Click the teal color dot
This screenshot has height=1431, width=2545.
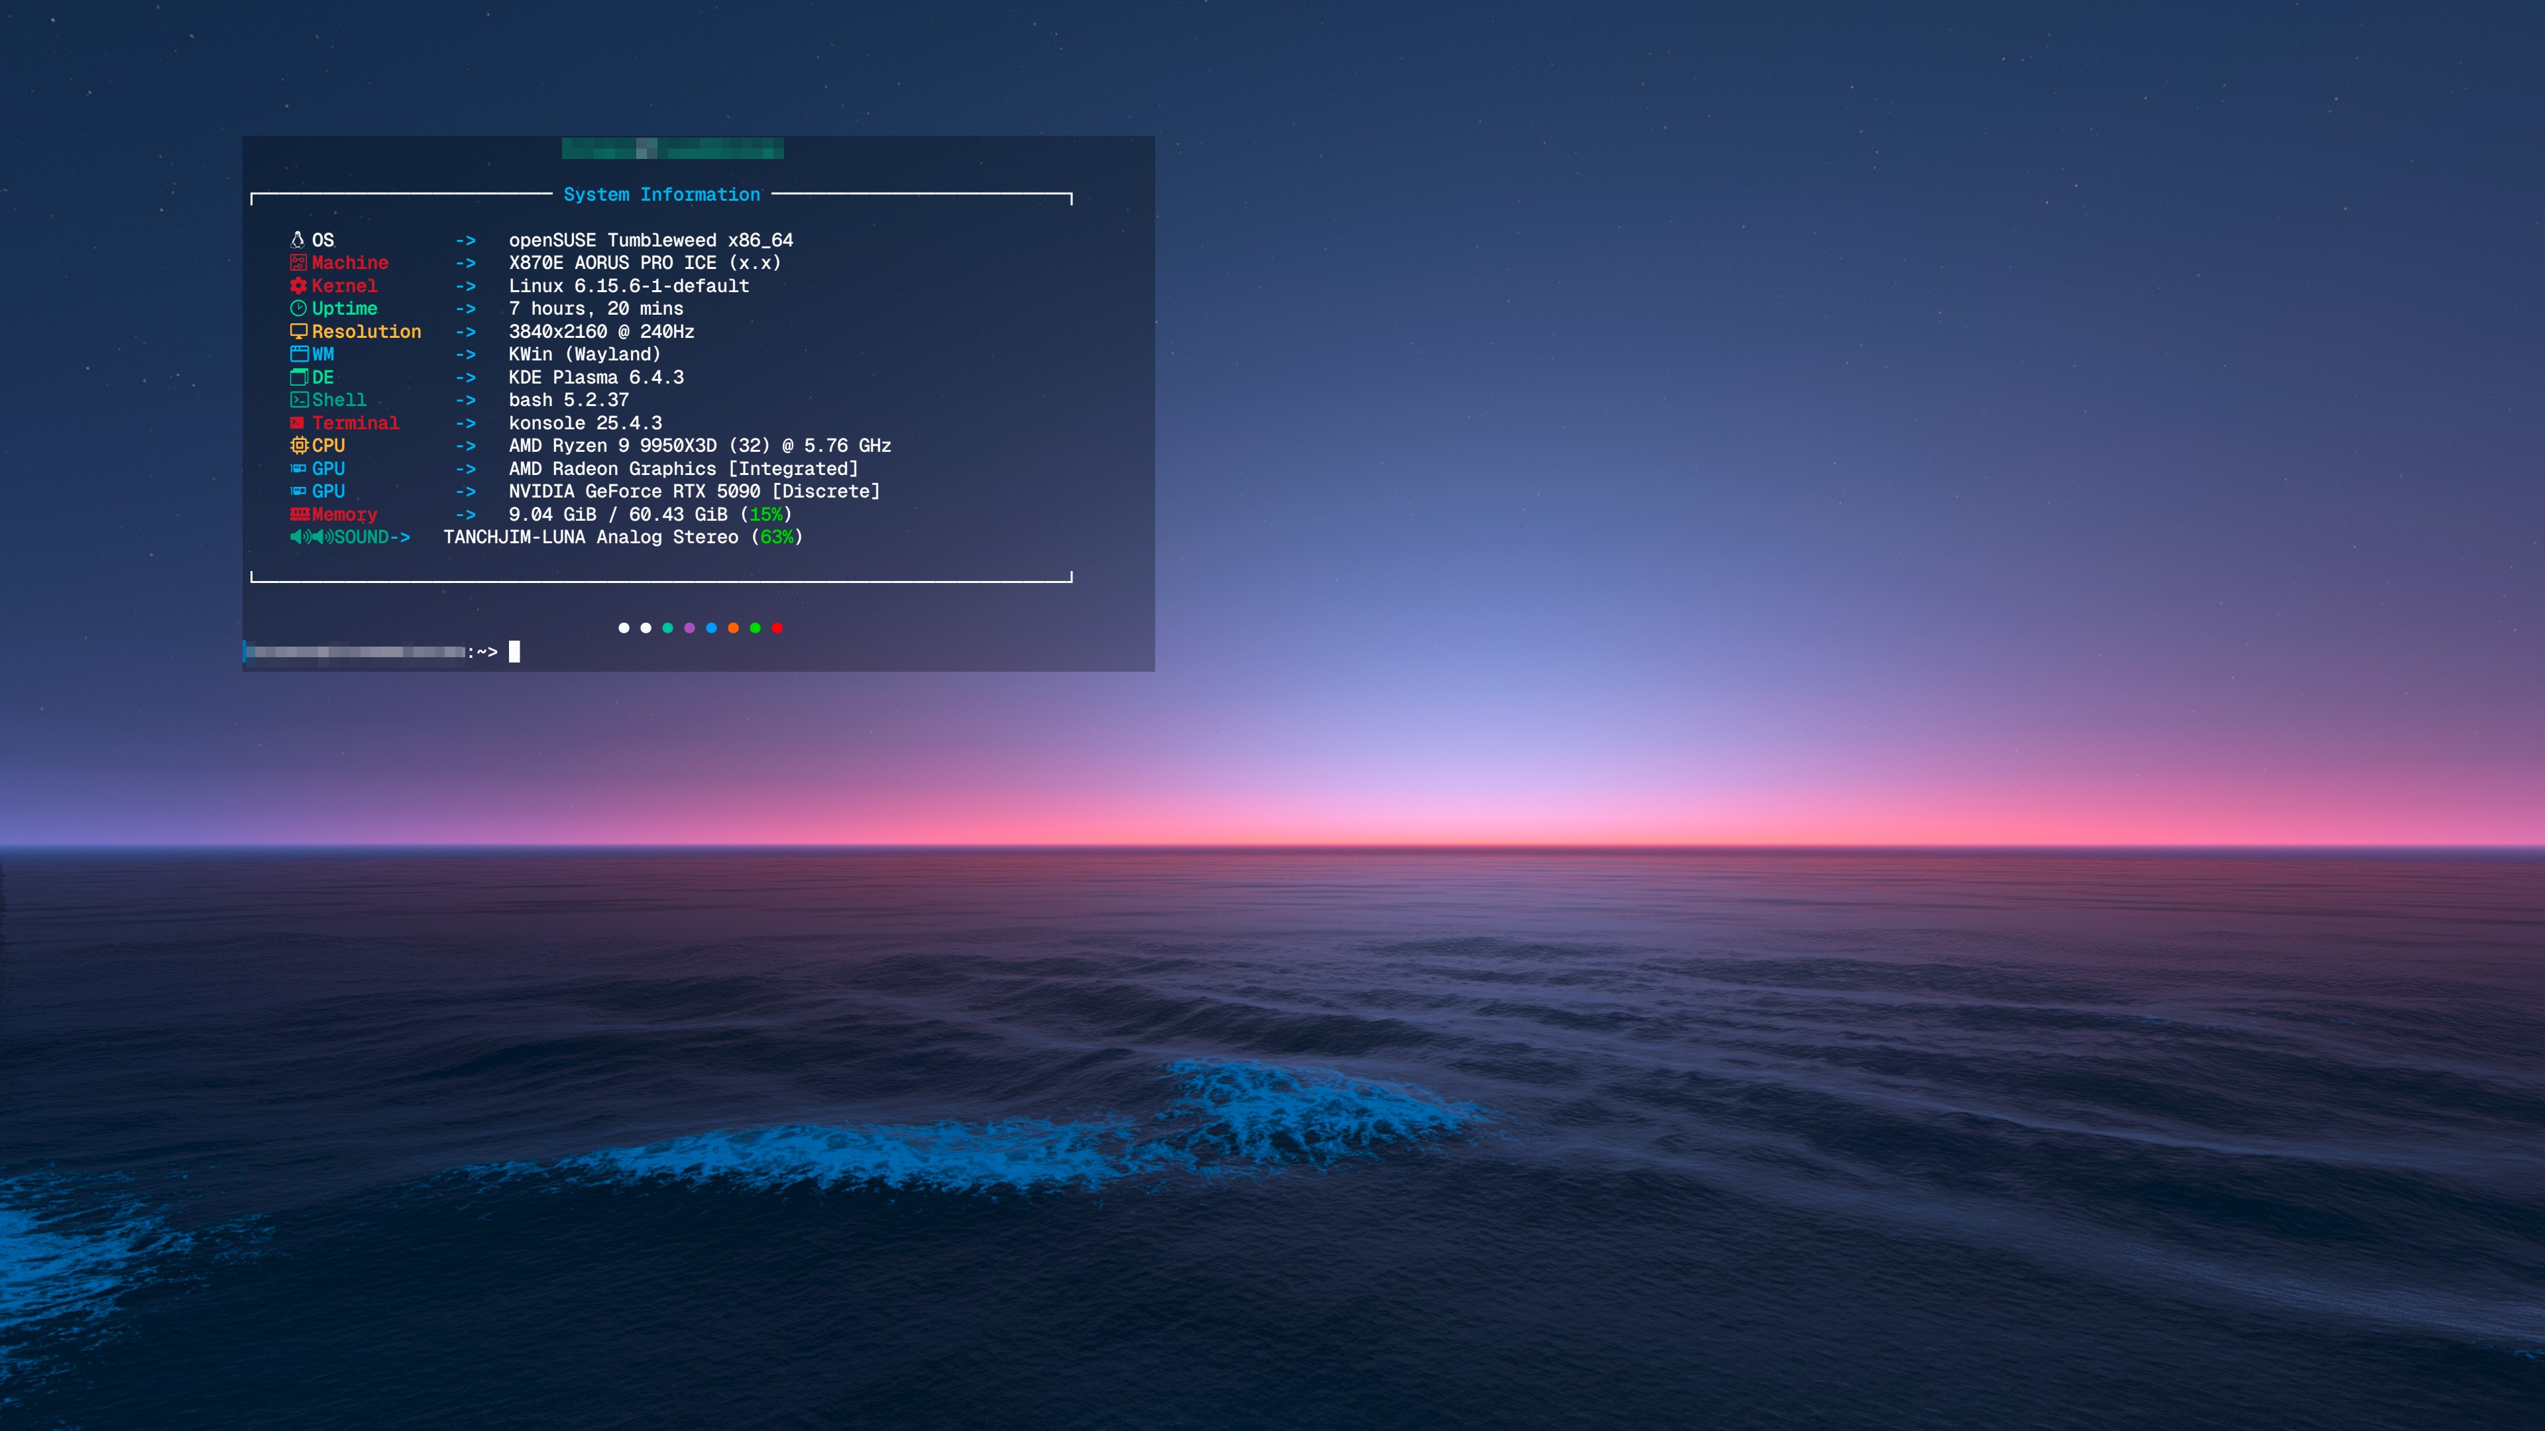668,628
